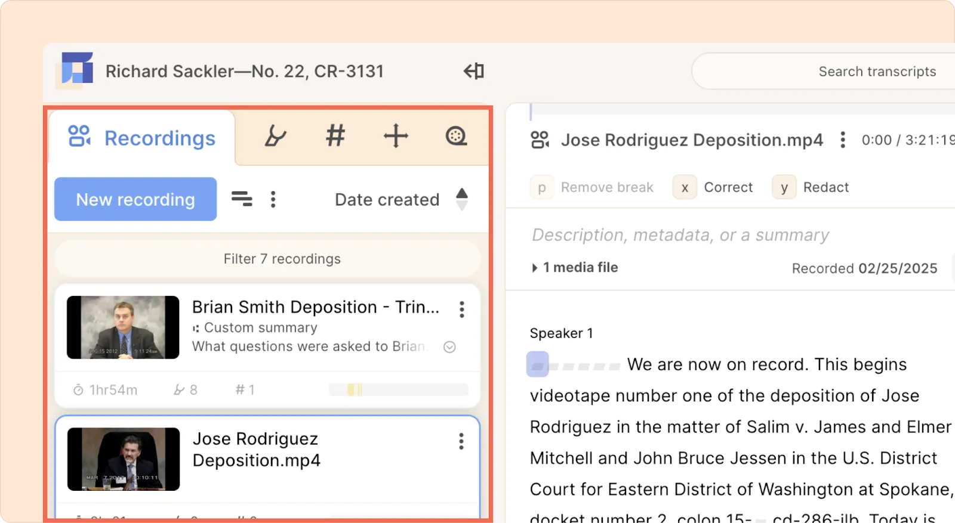Click the Custom summary label
Viewport: 955px width, 523px height.
pos(261,328)
